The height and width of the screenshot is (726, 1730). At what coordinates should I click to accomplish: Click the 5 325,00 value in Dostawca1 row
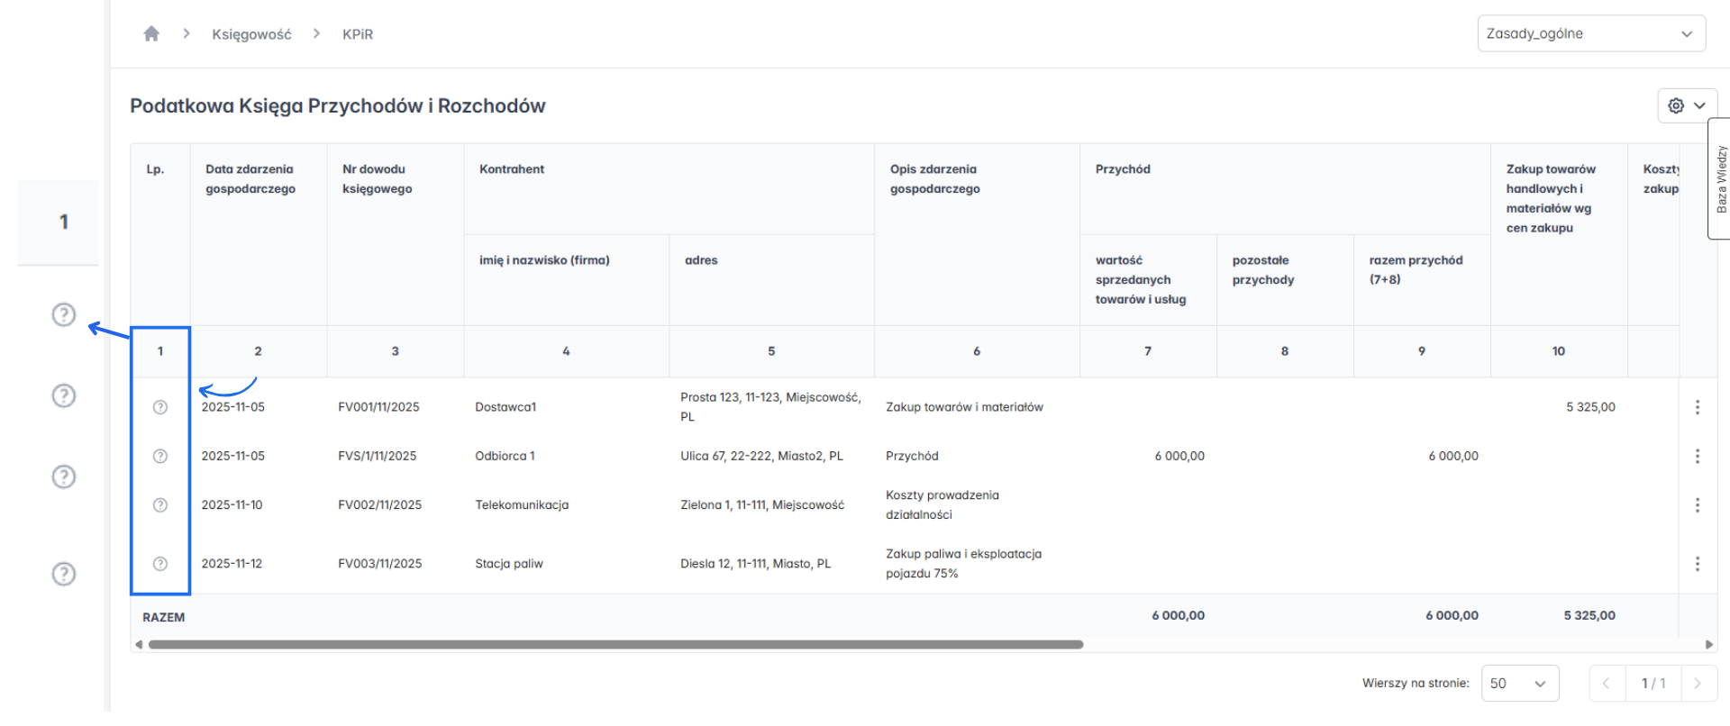(1590, 407)
